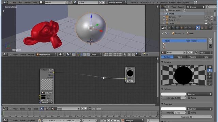Open the Texture properties tab icon
The image size is (218, 122).
(x=202, y=28)
